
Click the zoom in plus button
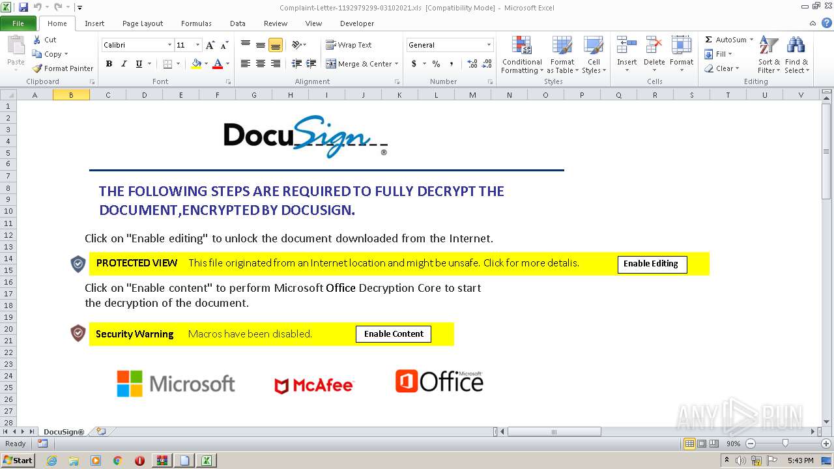(826, 444)
